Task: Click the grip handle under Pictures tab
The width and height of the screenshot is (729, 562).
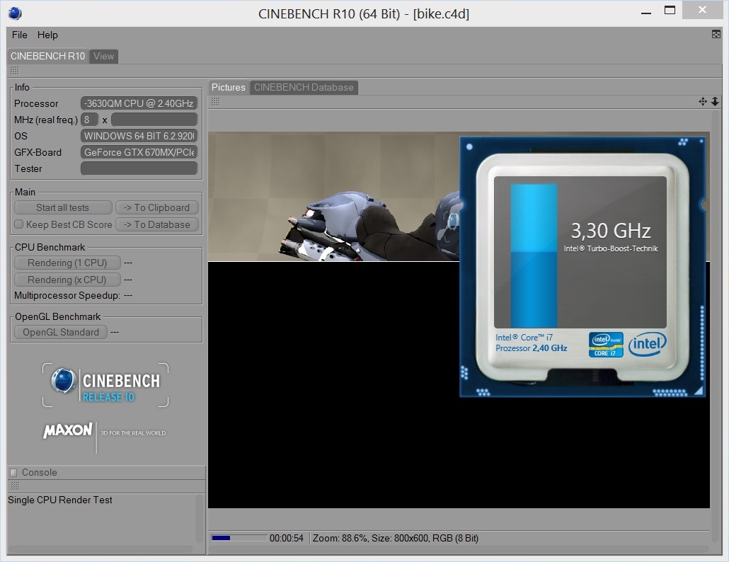Action: pos(215,102)
